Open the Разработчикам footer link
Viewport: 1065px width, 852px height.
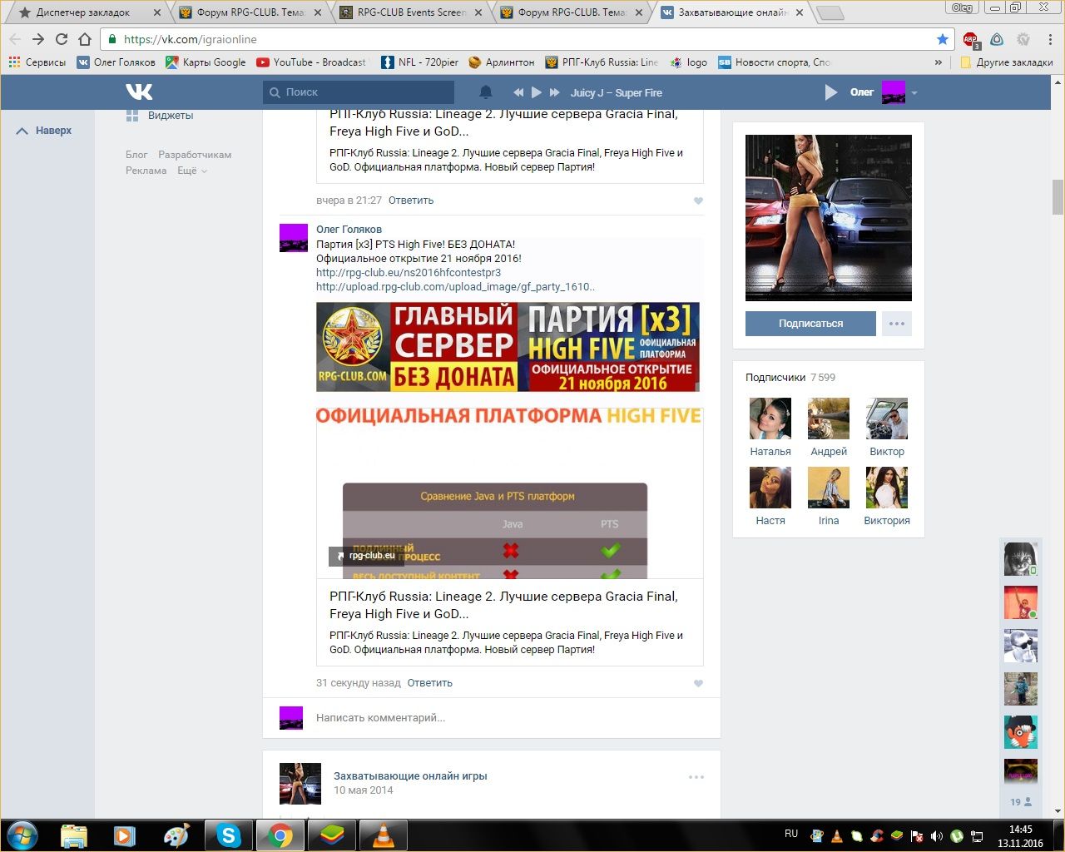coord(195,155)
